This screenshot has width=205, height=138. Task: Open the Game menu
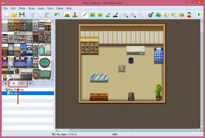pos(60,8)
